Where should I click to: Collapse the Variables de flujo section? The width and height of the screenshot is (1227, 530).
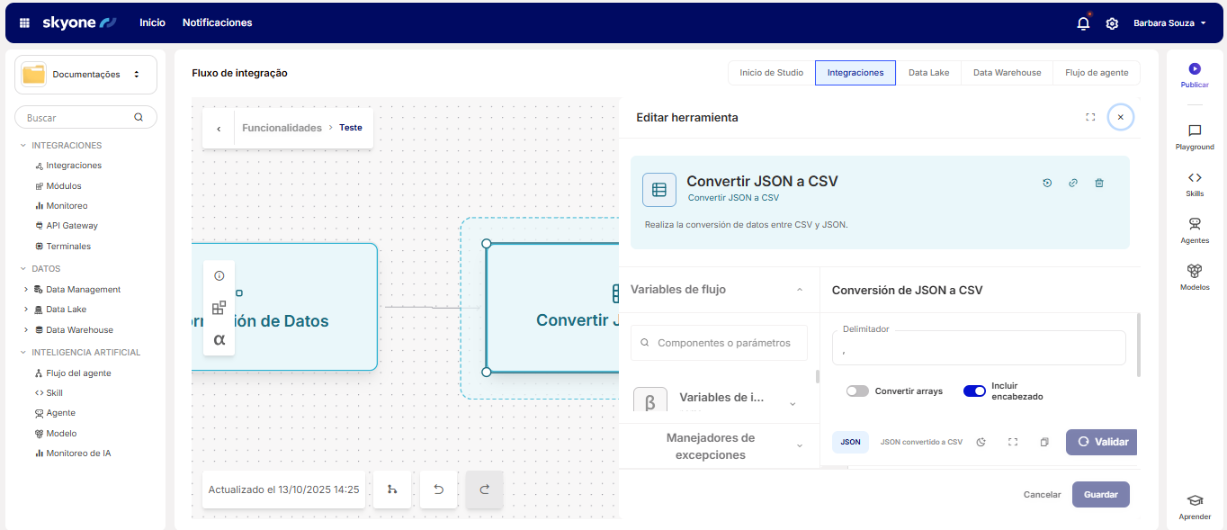[800, 290]
